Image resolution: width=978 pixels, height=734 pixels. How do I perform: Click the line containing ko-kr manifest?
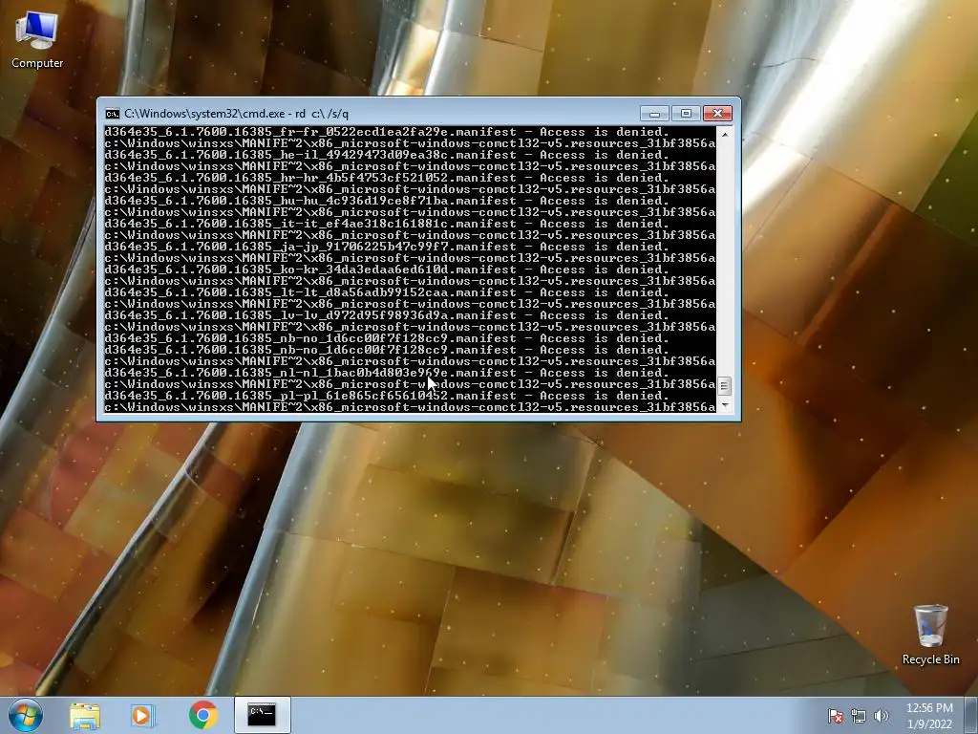point(387,270)
